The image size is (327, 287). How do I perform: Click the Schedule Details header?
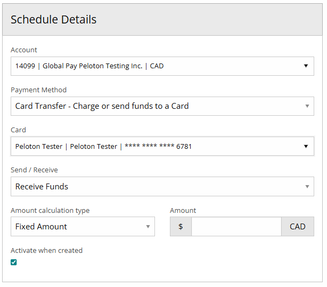tap(54, 20)
